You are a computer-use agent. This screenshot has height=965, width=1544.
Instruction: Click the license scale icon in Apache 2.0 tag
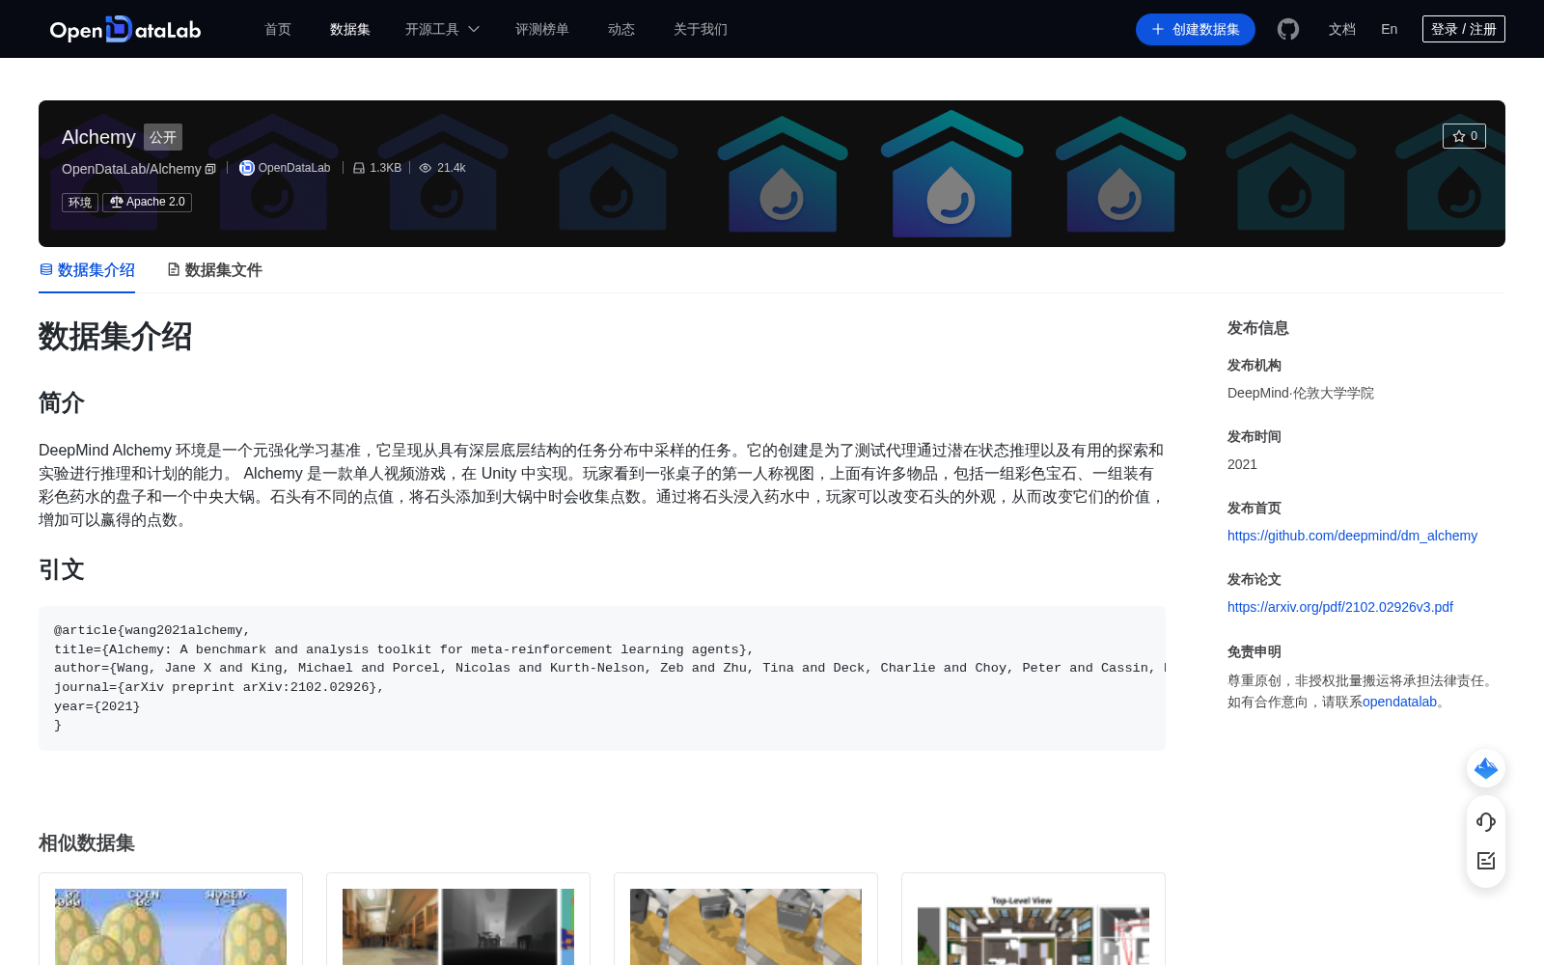117,202
